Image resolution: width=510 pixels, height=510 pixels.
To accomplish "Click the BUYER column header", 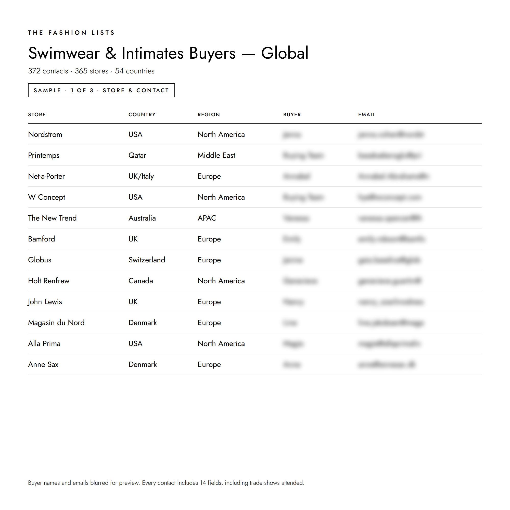I will [292, 114].
